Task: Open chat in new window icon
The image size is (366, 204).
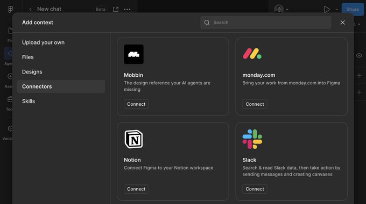Action: pyautogui.click(x=116, y=9)
